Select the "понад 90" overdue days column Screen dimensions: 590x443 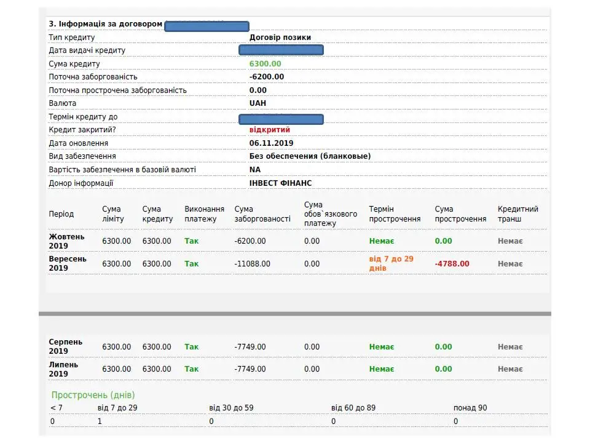[x=470, y=408]
